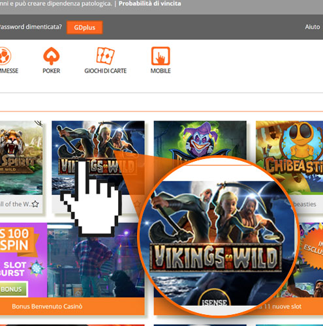This screenshot has width=323, height=326.
Task: Click the Scommesse soccer ball icon
Action: click(5, 56)
